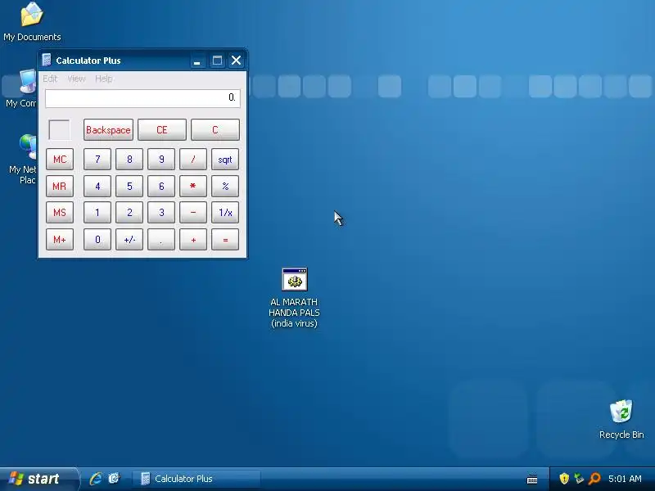Click the calculator display field showing 0.
Image resolution: width=655 pixels, height=491 pixels.
(x=142, y=98)
